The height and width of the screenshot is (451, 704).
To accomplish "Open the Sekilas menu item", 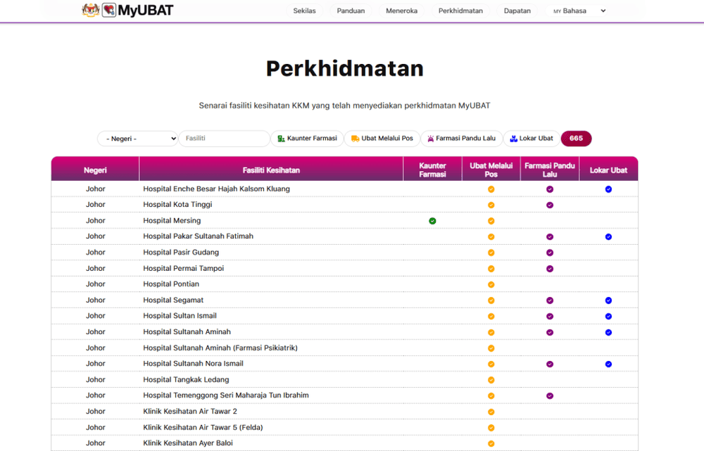I will tap(304, 11).
